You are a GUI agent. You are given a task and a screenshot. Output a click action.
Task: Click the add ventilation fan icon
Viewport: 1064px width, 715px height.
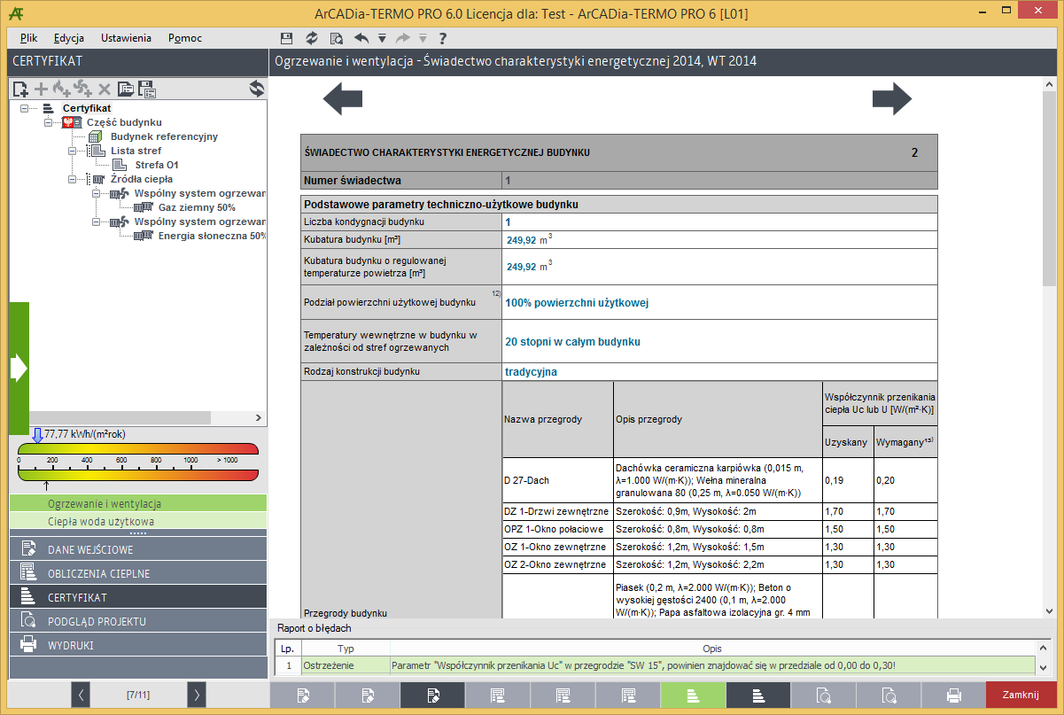tap(82, 89)
